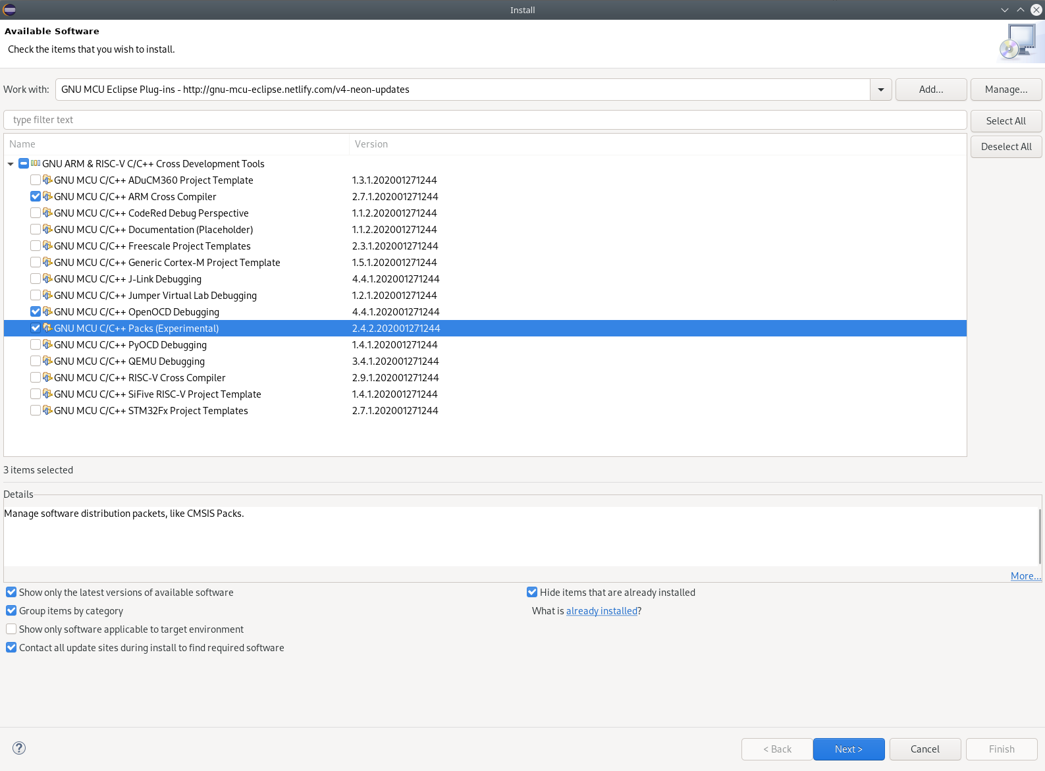This screenshot has height=771, width=1045.
Task: Click the Packs (Experimental) feature icon
Action: pyautogui.click(x=47, y=328)
